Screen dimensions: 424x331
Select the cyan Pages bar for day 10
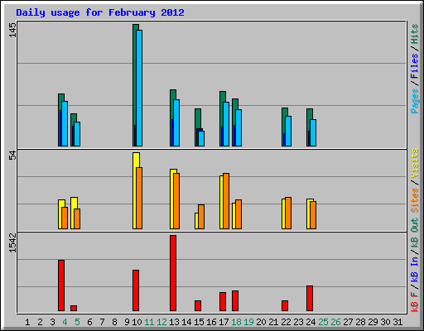[139, 88]
